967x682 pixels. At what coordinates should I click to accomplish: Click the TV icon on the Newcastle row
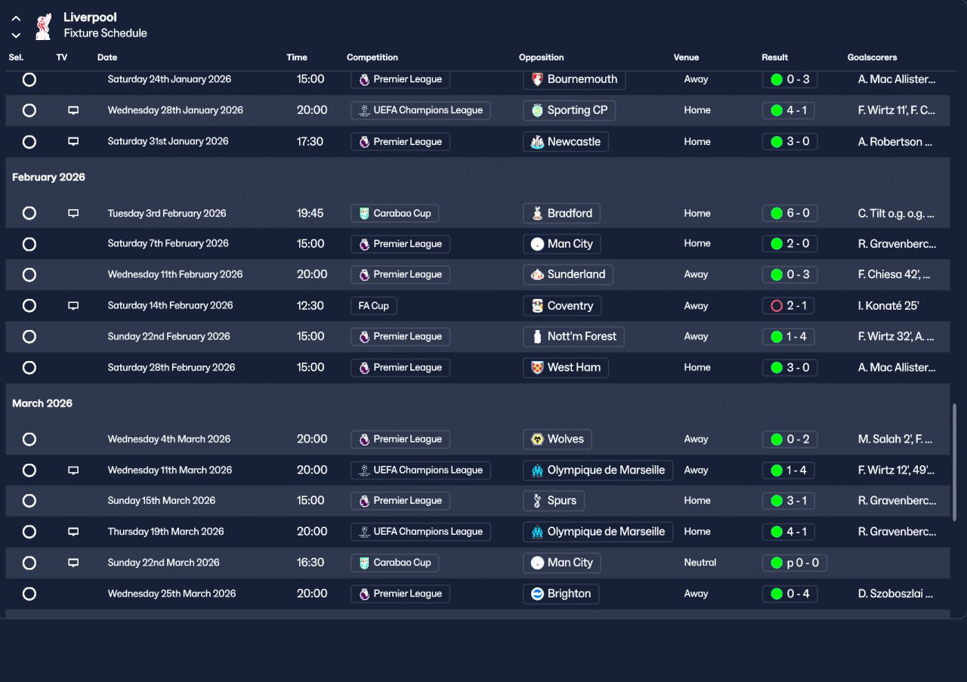(73, 141)
